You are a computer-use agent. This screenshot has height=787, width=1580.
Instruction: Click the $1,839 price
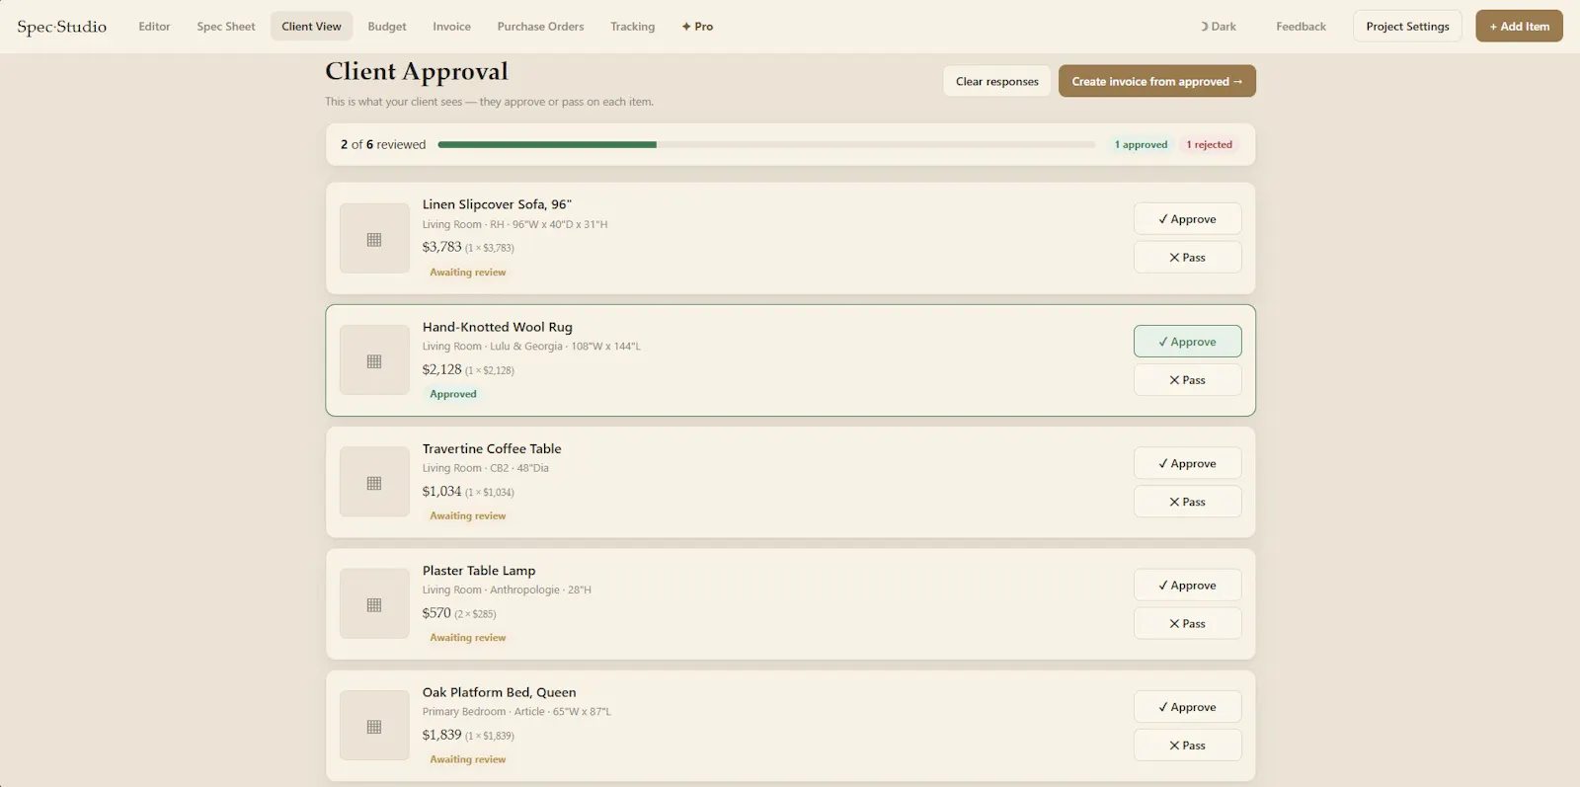[x=441, y=735]
